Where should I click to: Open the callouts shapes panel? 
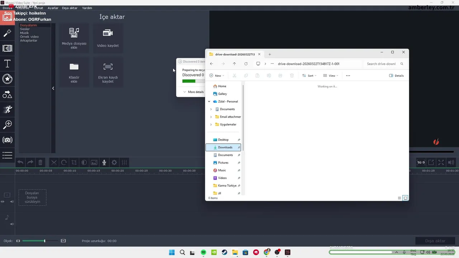[x=7, y=94]
